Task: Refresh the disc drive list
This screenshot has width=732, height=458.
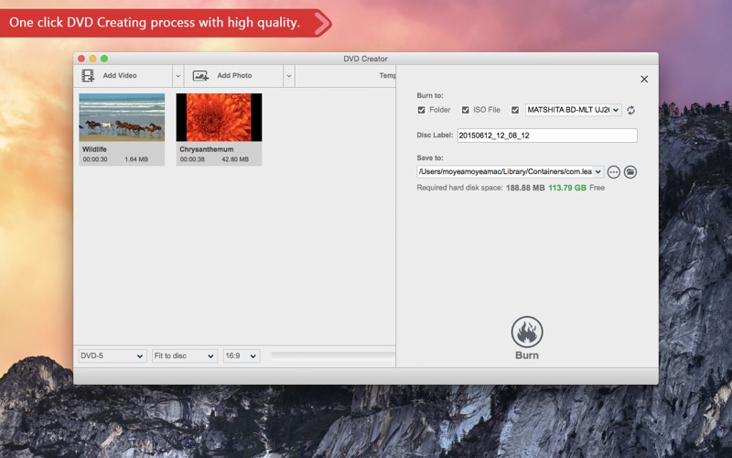Action: point(630,110)
